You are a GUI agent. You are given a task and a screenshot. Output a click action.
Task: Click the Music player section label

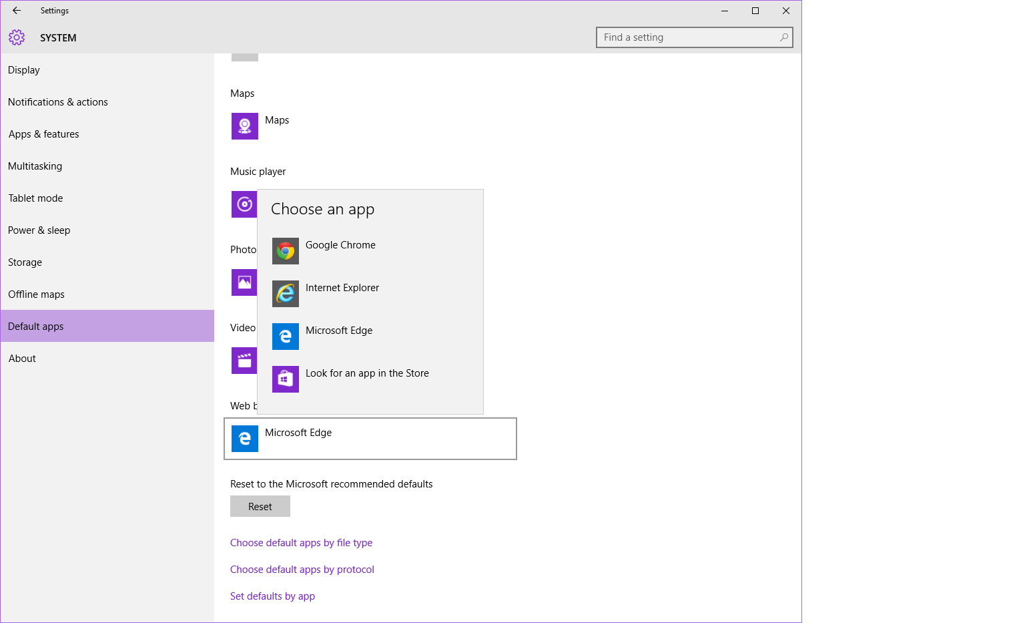(x=258, y=172)
